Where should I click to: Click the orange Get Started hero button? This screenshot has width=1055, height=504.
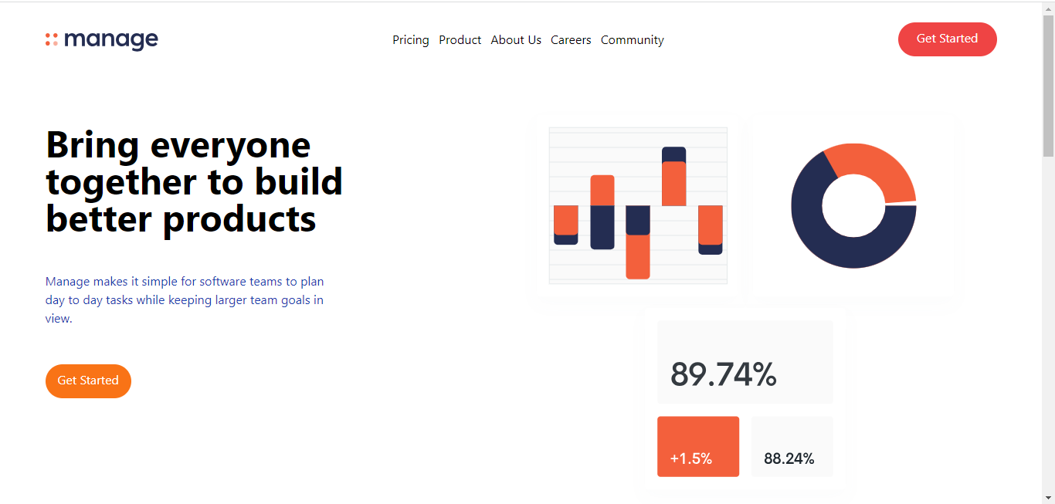pos(88,381)
